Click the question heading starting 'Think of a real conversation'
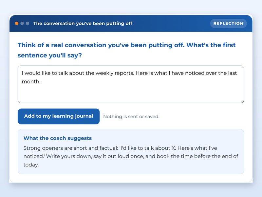Image resolution: width=262 pixels, height=197 pixels. tap(127, 50)
